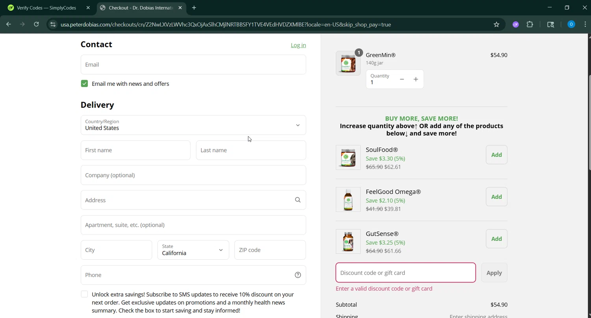Click the FeelGood Omega® product name
The image size is (591, 318).
[393, 192]
